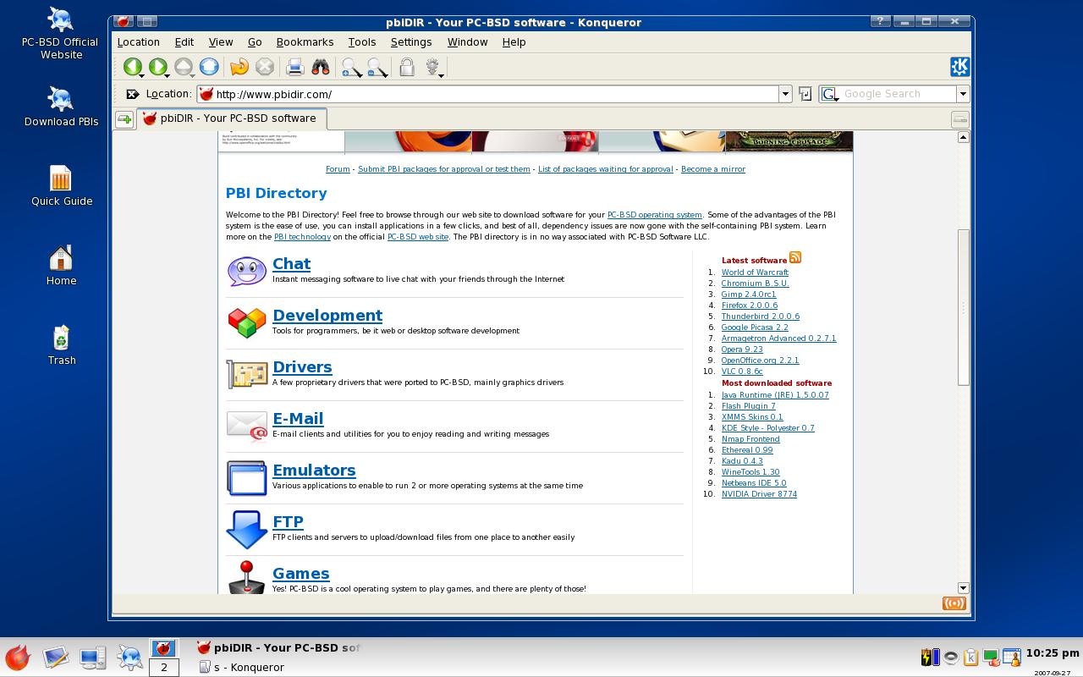1083x677 pixels.
Task: Click the NVIDIA Driver 8774 link
Action: point(759,494)
